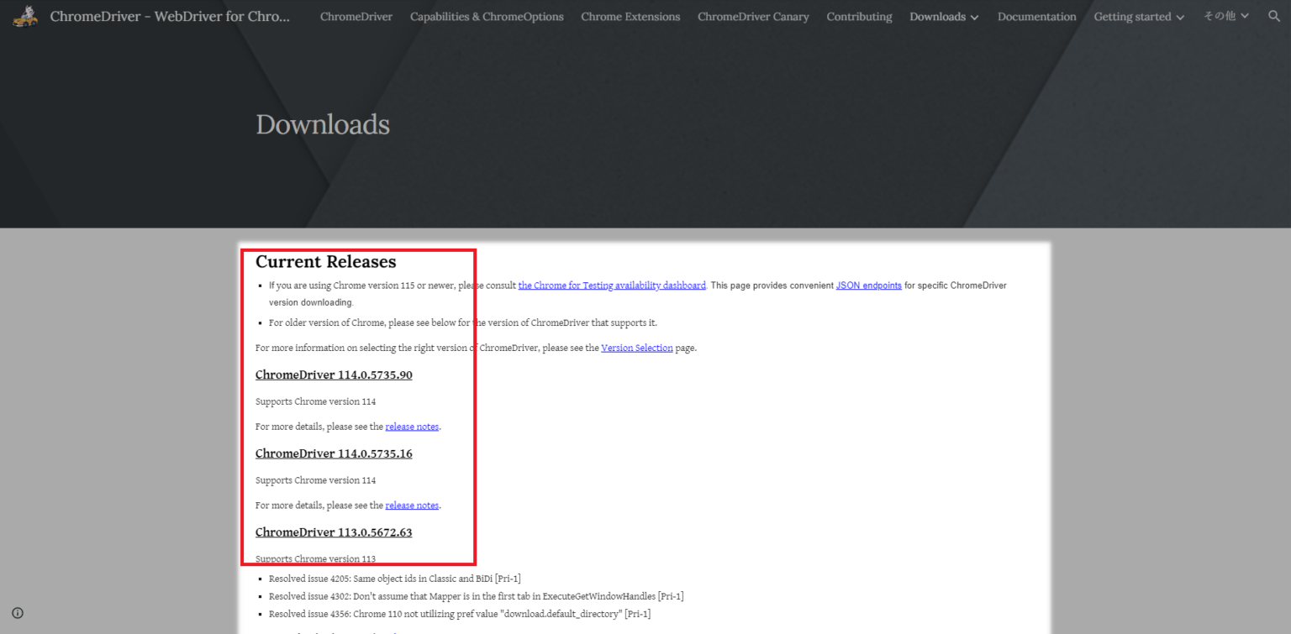Open release notes under ChromeDriver 114.0.5735.90
This screenshot has width=1291, height=634.
(412, 427)
